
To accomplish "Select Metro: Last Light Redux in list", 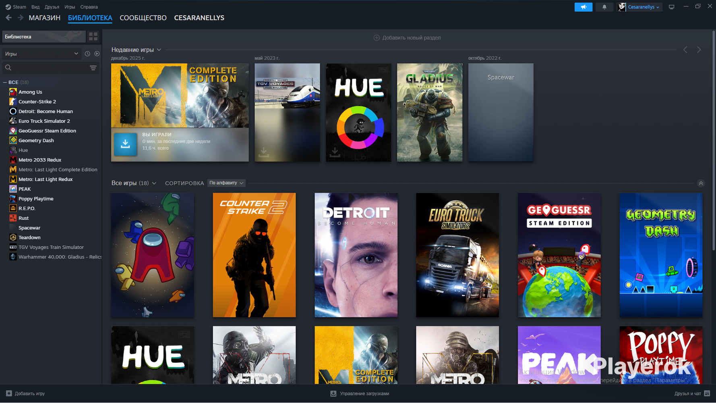I will tap(46, 179).
